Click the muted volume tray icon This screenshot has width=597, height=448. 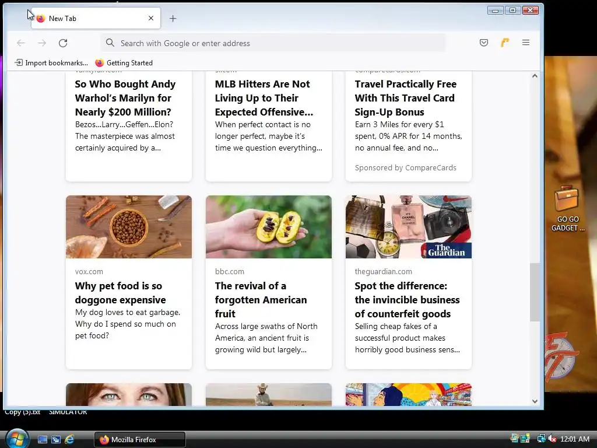coord(552,439)
